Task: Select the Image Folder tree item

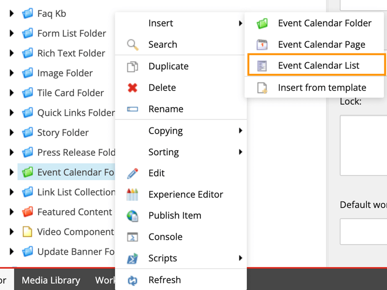Action: click(65, 73)
